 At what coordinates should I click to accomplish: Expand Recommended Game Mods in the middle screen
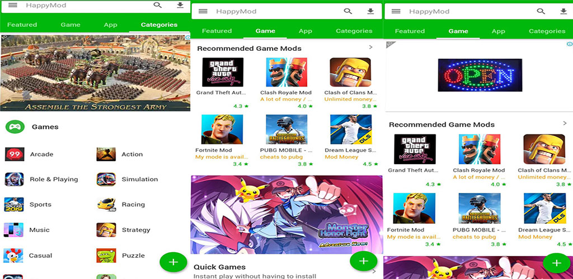[x=370, y=47]
